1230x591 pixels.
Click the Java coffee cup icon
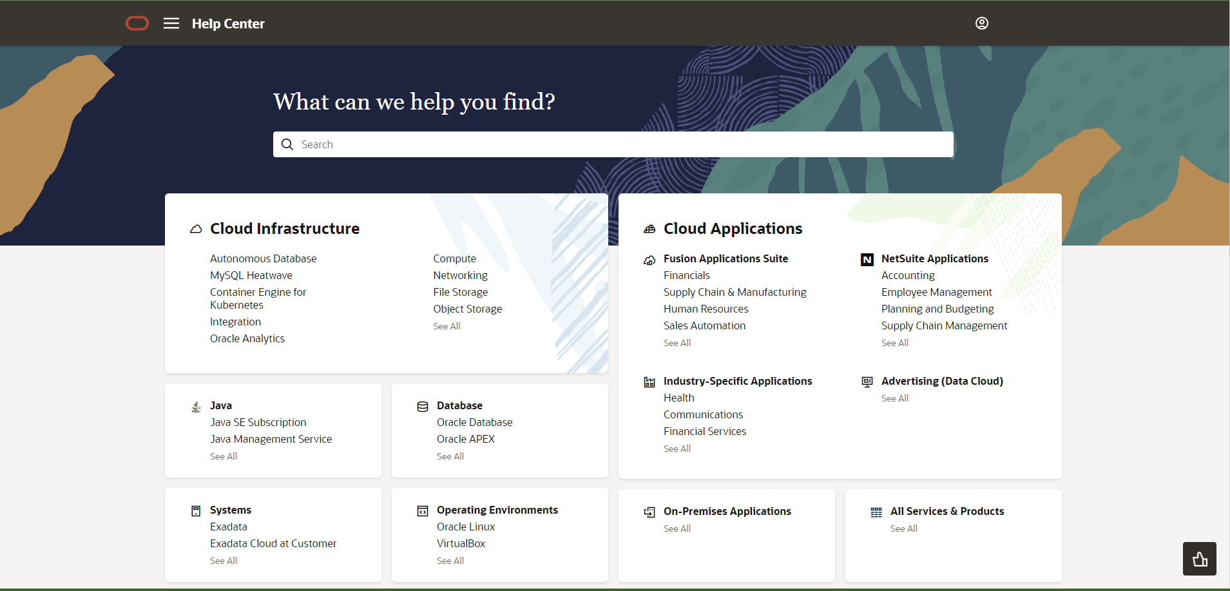196,406
